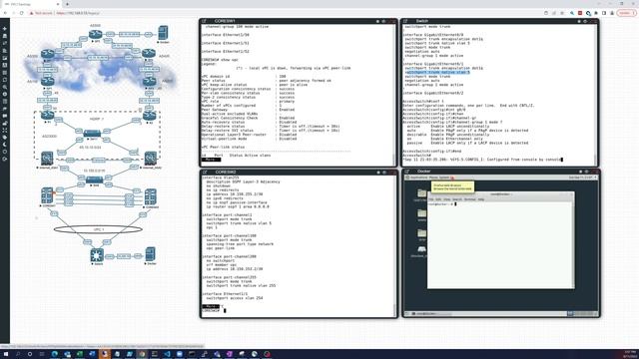Open the Places menu in Docker desktop
Viewport: 639px width, 359px height.
433,178
